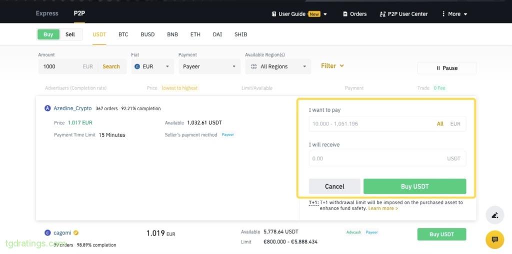The height and width of the screenshot is (254, 512).
Task: Click Azedine_Crypto avatar icon
Action: tap(47, 108)
